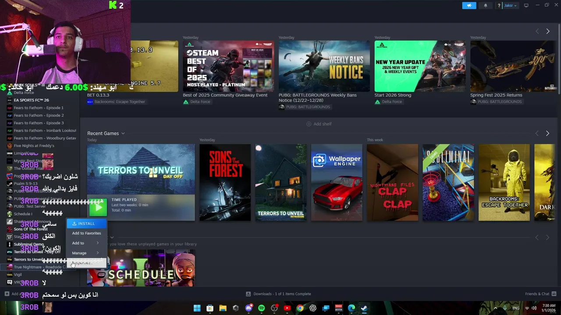Select Fears to Fathom - Episode 1
The width and height of the screenshot is (561, 315).
(x=39, y=108)
